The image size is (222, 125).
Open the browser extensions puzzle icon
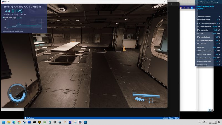pos(185,8)
